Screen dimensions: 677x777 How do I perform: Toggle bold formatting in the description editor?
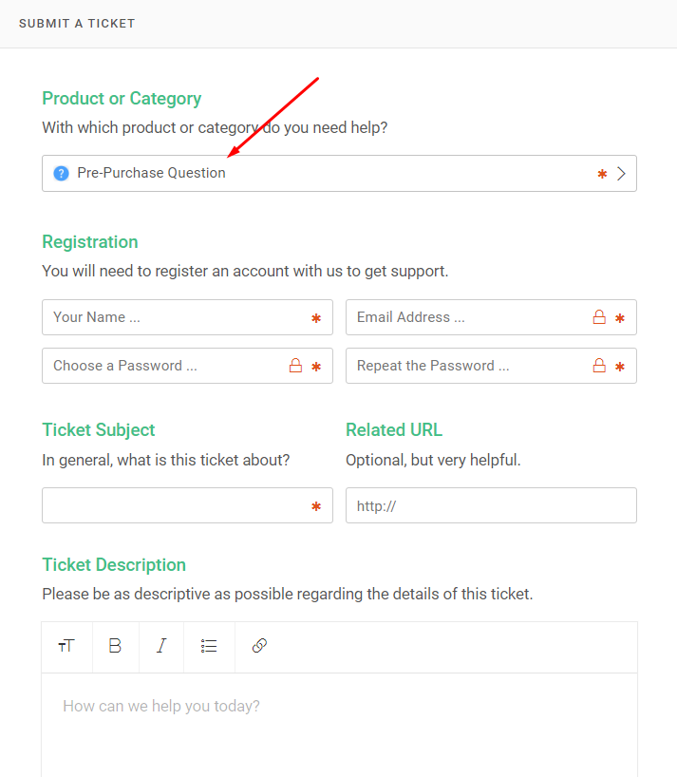tap(115, 646)
